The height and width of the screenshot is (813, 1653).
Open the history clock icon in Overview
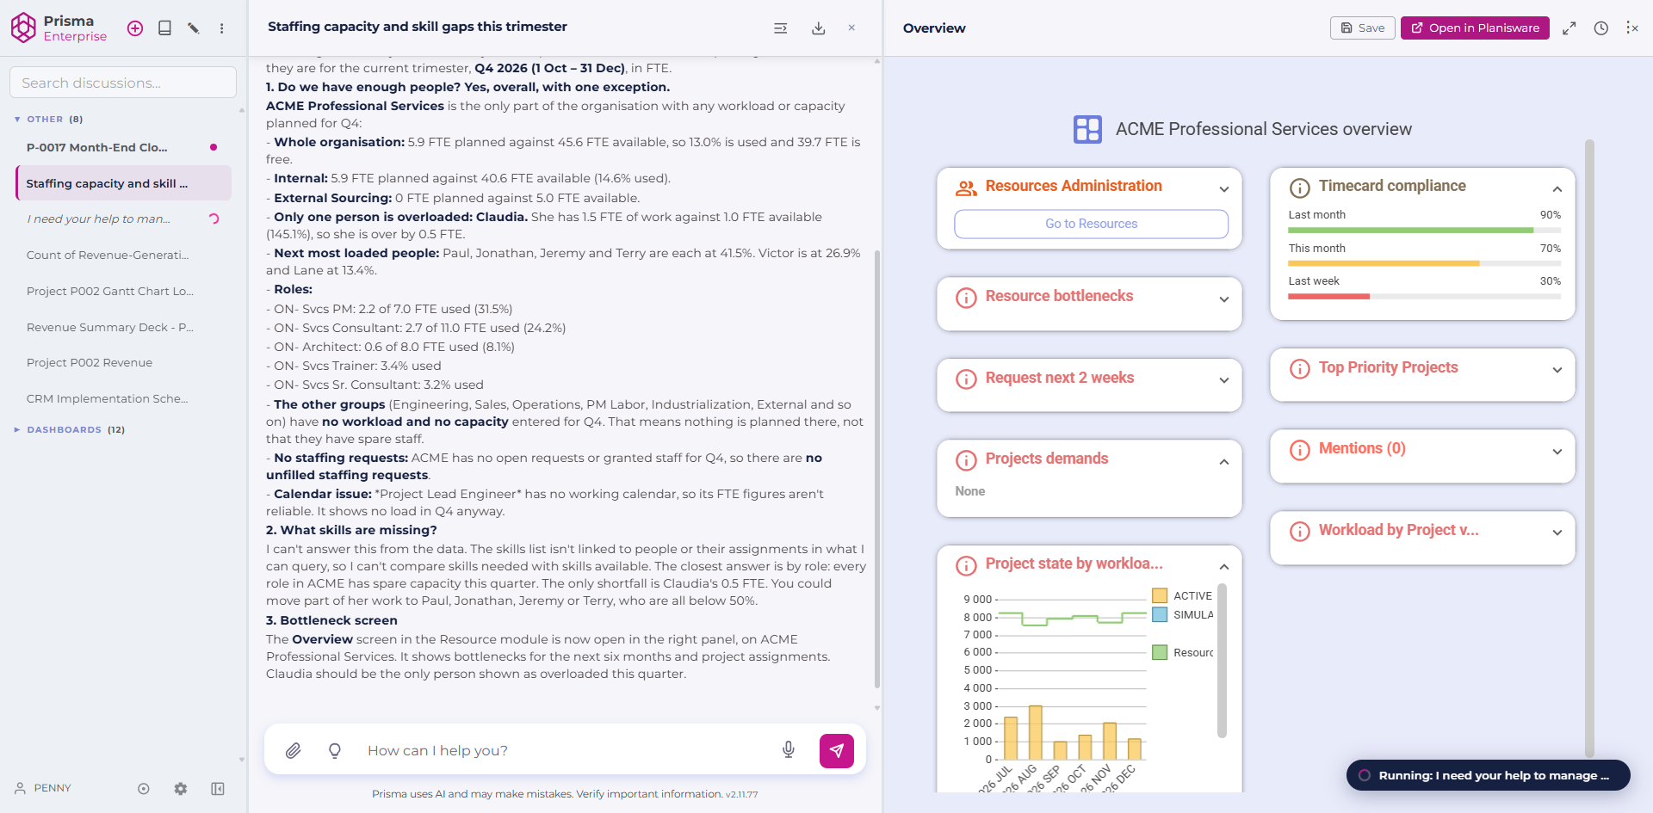point(1601,28)
